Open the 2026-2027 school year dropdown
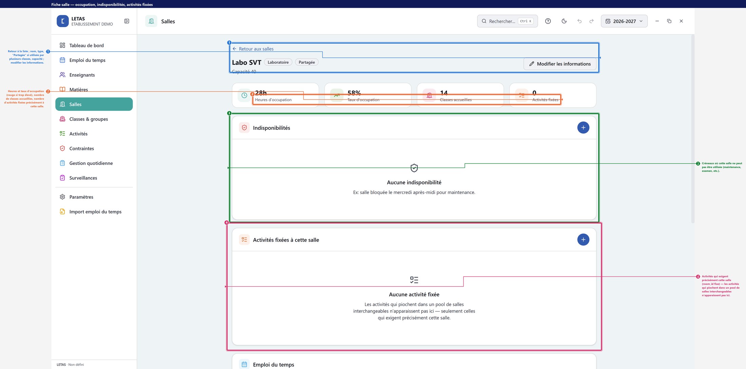This screenshot has width=746, height=369. pyautogui.click(x=624, y=21)
